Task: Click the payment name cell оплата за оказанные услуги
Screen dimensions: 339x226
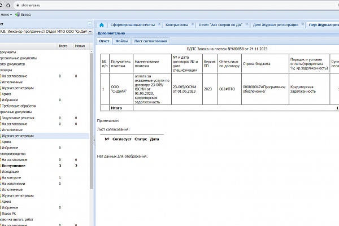Action: (x=152, y=89)
